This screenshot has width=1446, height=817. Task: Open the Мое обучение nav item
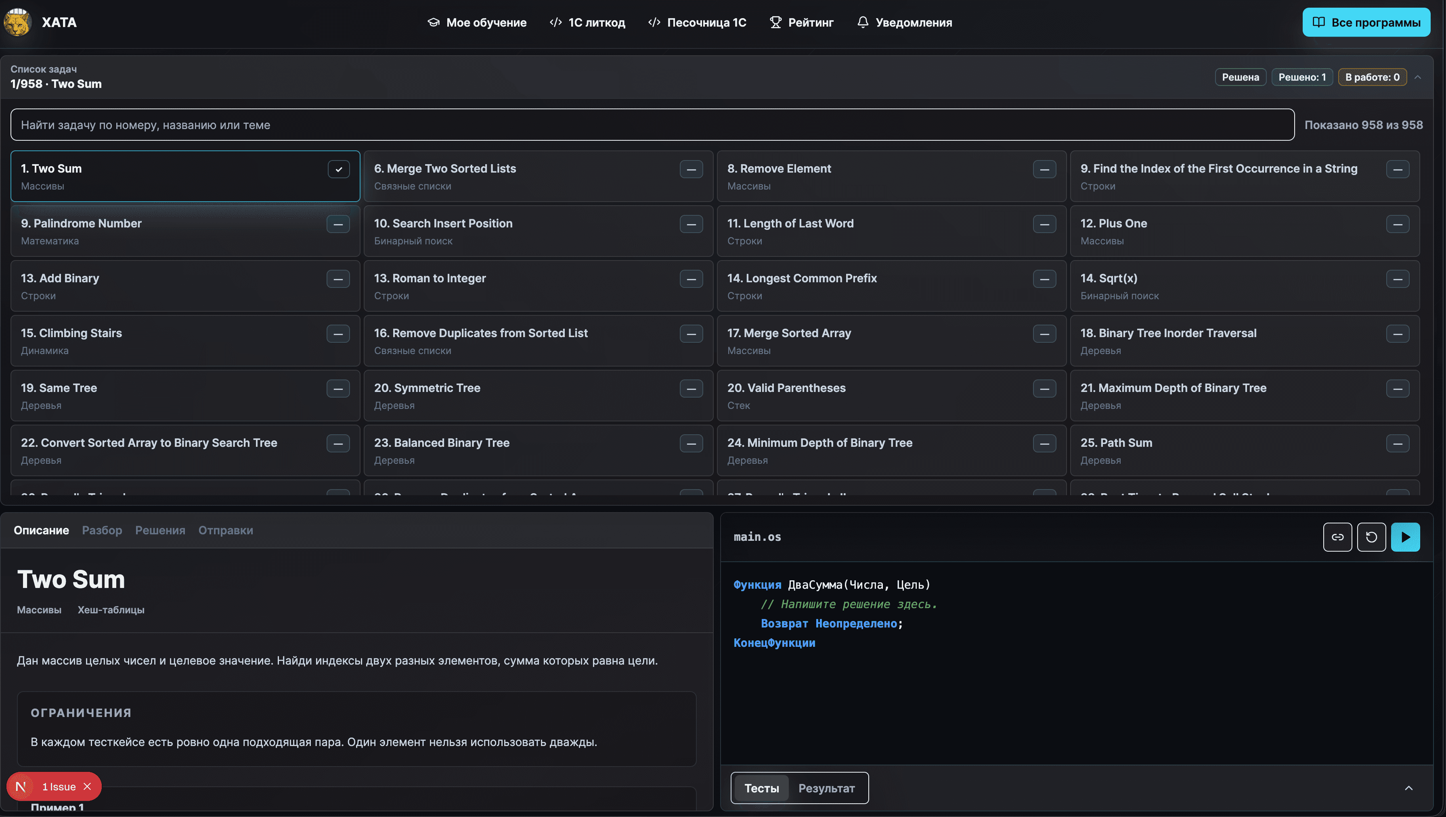point(477,23)
